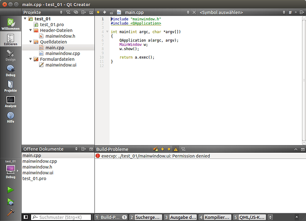Focus the Suchmuster locator field
Viewport: 306px width, 221px height.
tap(61, 217)
